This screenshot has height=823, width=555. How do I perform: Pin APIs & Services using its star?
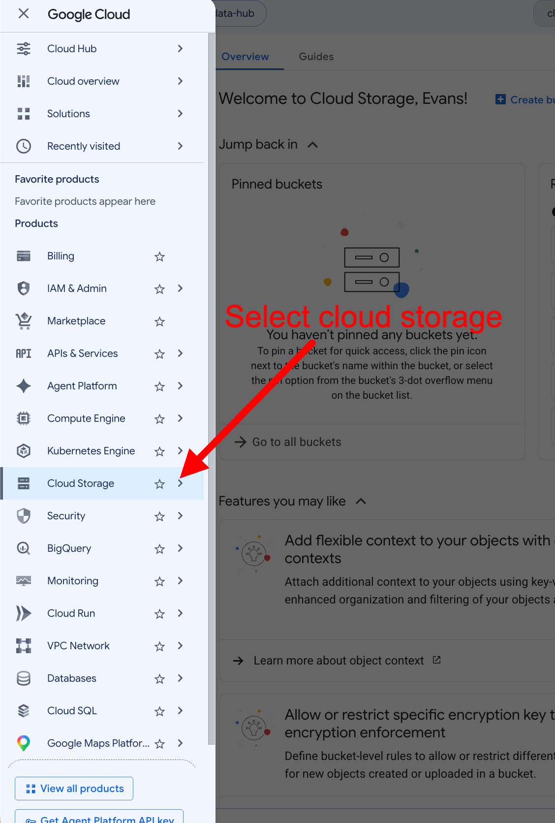point(159,354)
